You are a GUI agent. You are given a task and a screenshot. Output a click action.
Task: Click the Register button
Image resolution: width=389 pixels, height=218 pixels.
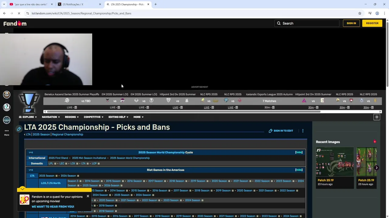[x=372, y=23]
